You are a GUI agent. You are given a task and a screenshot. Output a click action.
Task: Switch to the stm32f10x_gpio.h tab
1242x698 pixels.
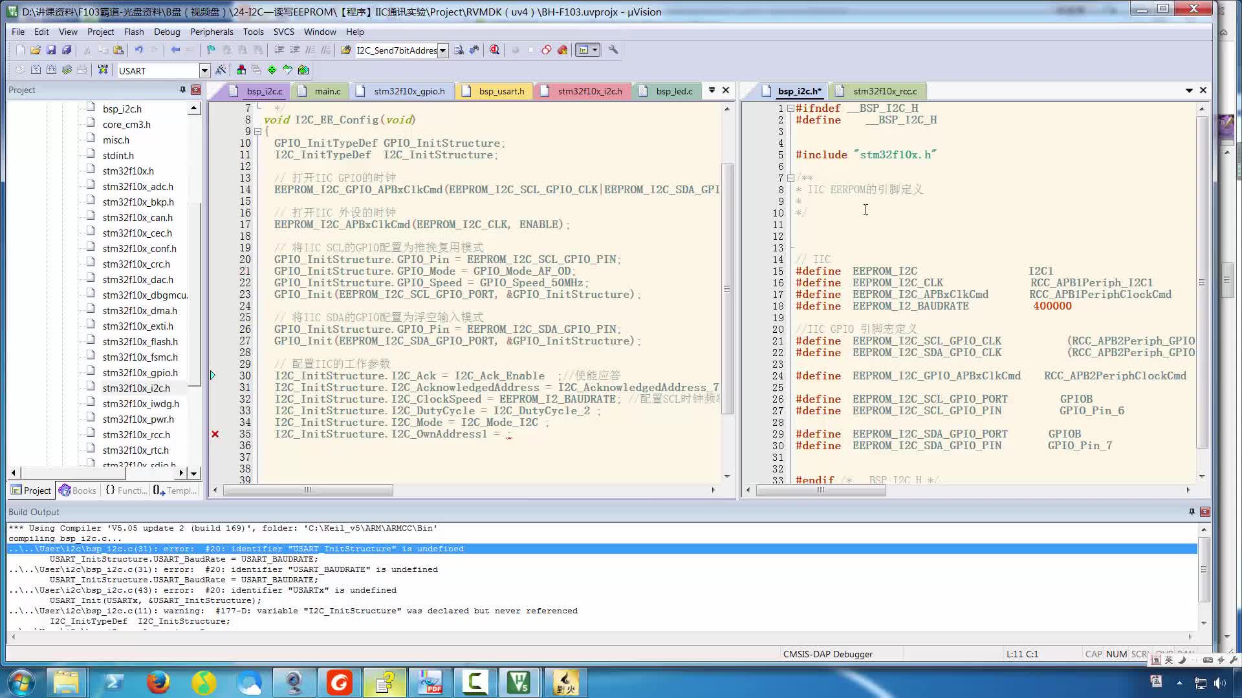[x=402, y=91]
